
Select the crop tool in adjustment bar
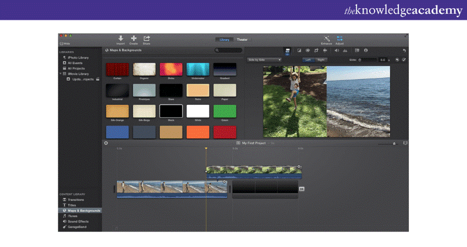pyautogui.click(x=316, y=50)
